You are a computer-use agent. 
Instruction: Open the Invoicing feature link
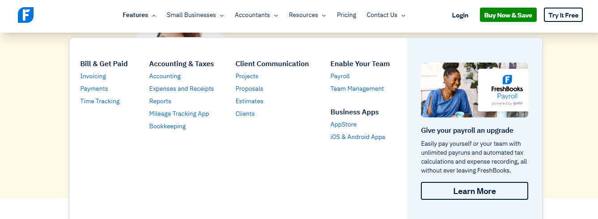pos(93,76)
